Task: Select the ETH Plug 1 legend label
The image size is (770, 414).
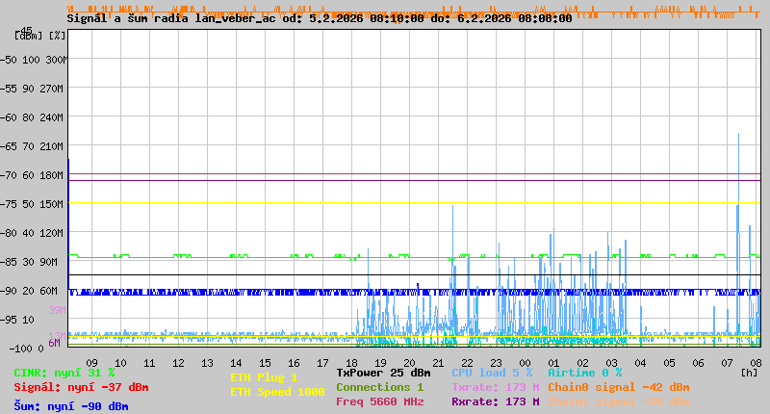Action: (264, 377)
